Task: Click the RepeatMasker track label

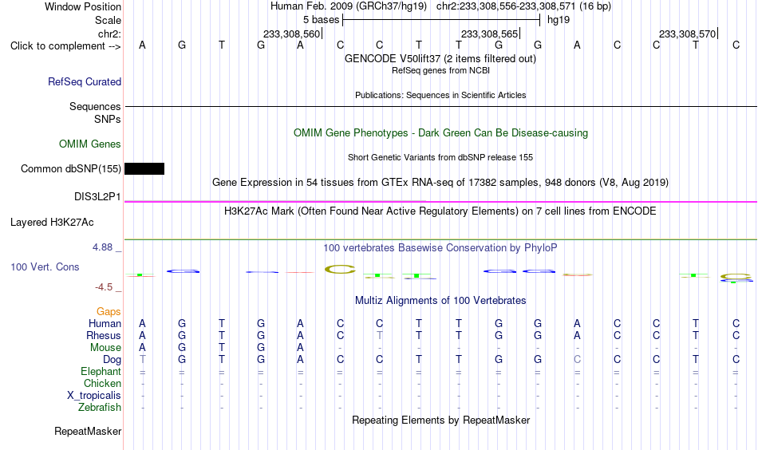Action: click(x=88, y=431)
